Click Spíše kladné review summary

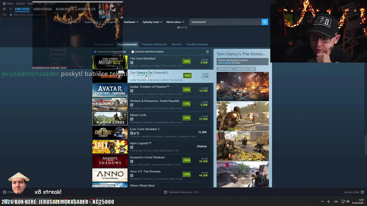pyautogui.click(x=225, y=63)
